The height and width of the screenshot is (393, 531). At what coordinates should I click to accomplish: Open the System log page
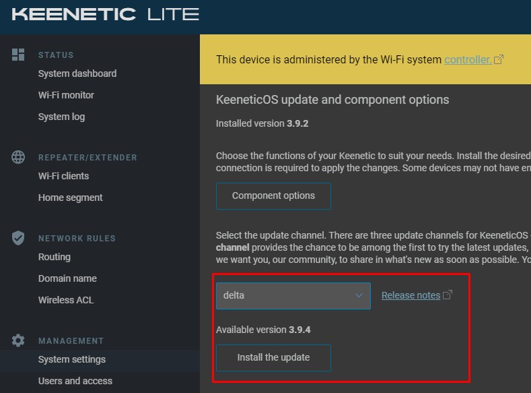click(x=62, y=117)
